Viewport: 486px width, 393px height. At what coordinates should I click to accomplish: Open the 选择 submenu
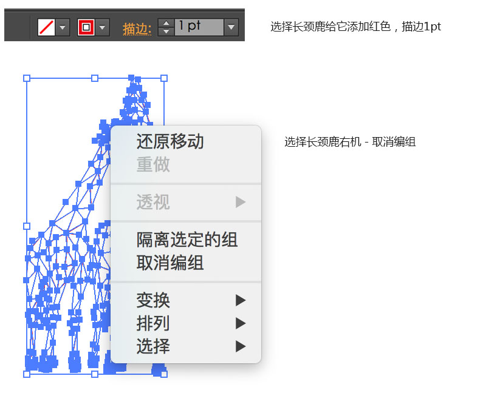point(186,346)
